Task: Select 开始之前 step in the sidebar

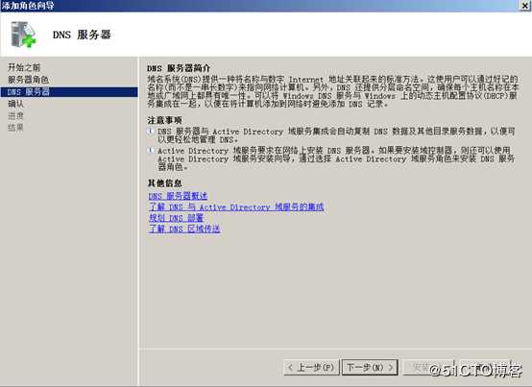Action: click(24, 67)
